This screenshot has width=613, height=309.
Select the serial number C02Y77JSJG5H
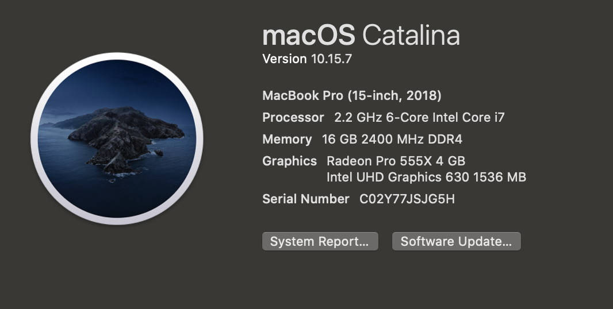(407, 199)
